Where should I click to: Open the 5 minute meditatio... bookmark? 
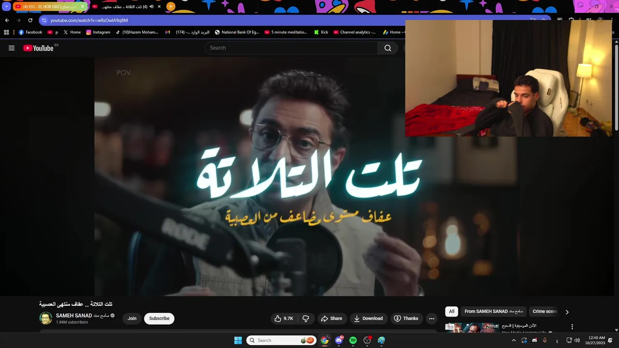286,32
